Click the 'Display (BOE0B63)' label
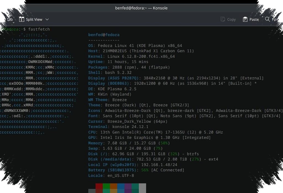 (x=109, y=84)
